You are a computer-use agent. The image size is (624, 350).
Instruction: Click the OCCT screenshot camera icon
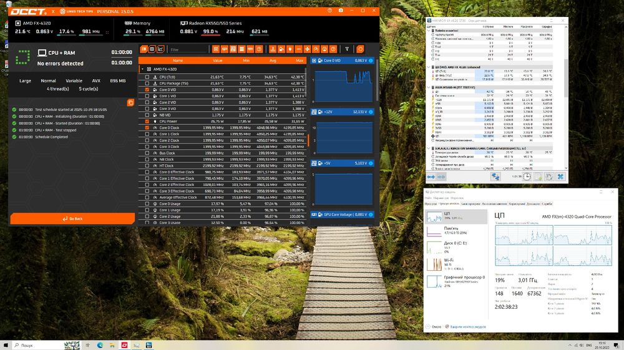[x=341, y=11]
